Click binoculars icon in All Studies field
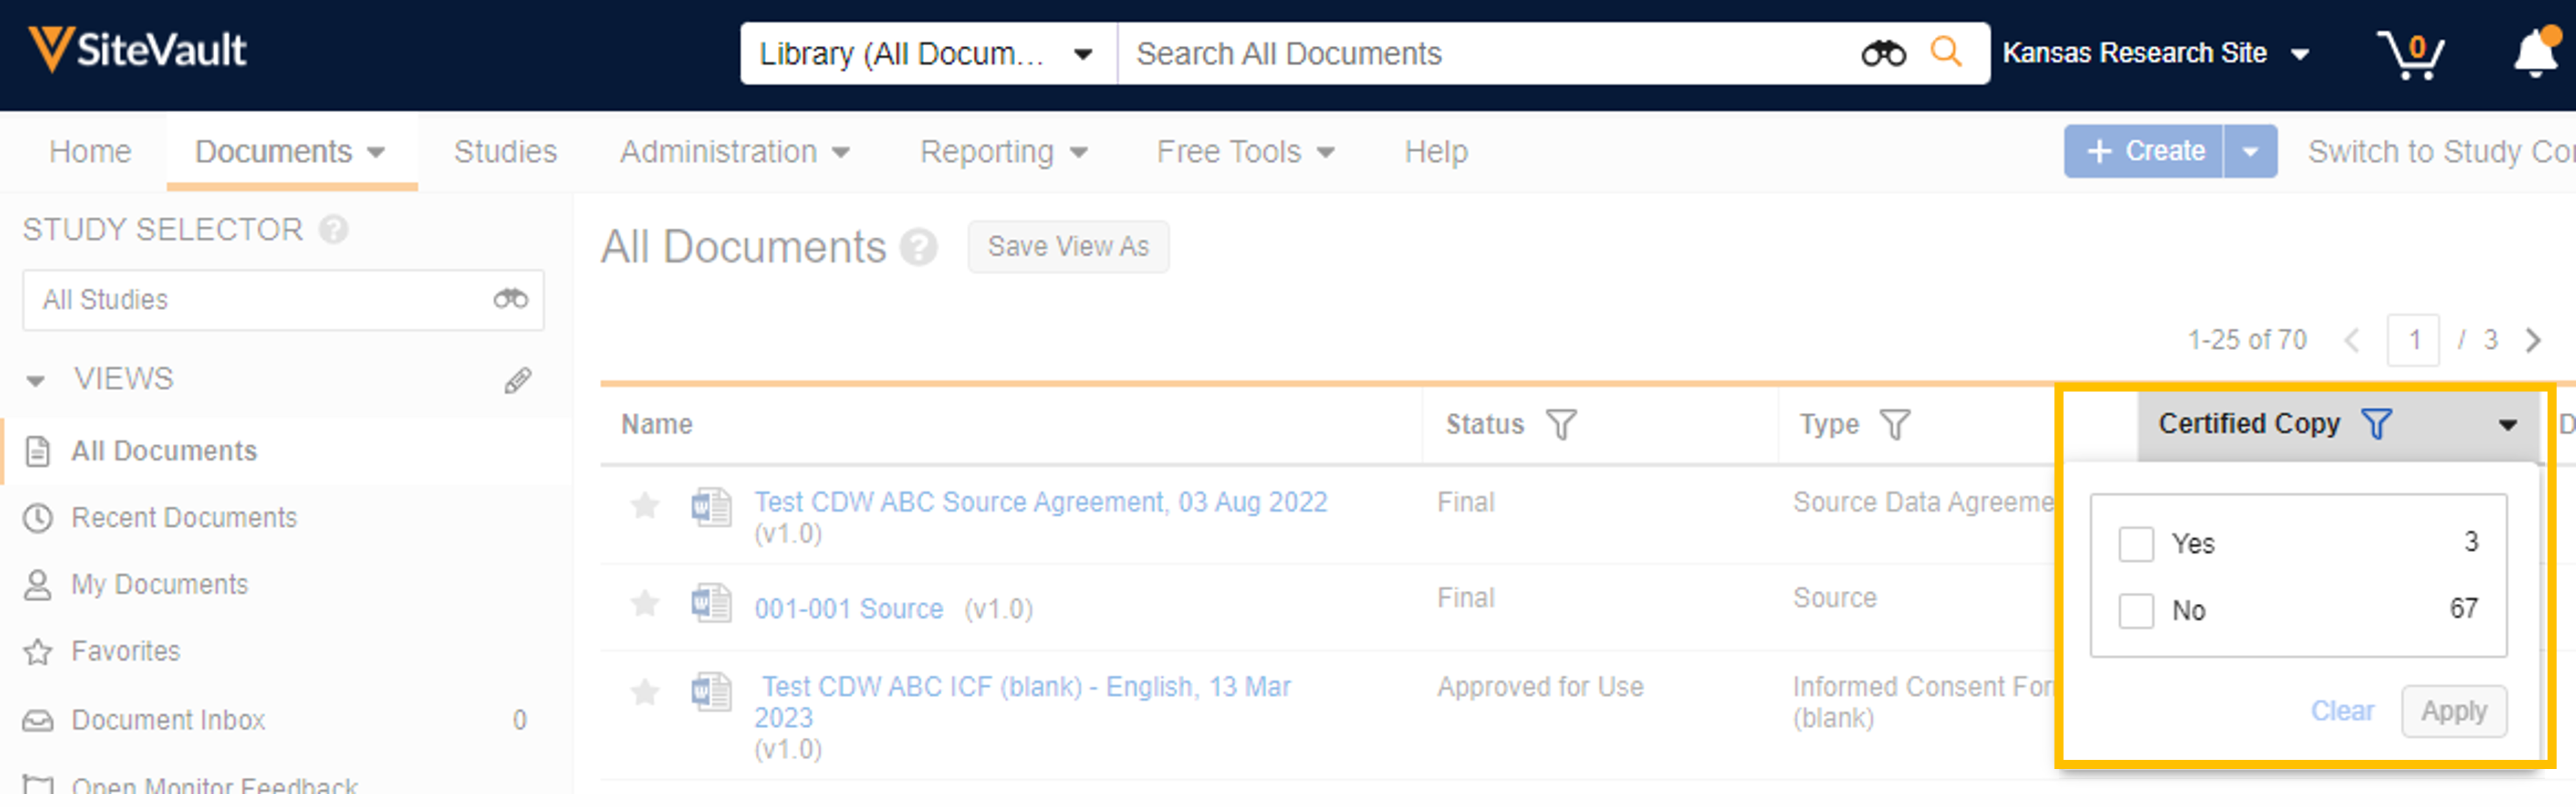 pyautogui.click(x=510, y=299)
